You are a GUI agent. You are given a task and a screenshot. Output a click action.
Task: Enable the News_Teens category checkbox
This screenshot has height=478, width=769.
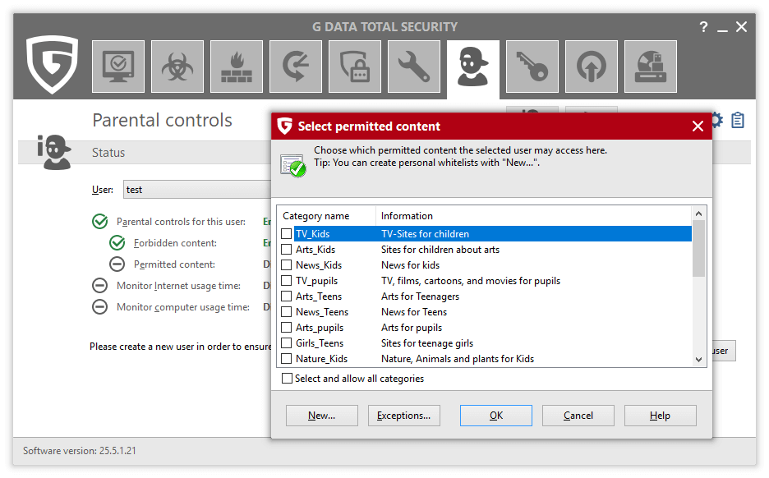(x=287, y=312)
